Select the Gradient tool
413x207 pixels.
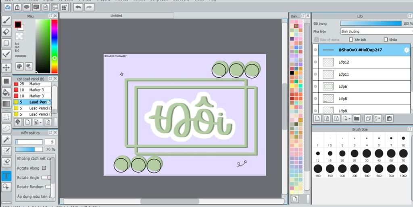click(6, 103)
